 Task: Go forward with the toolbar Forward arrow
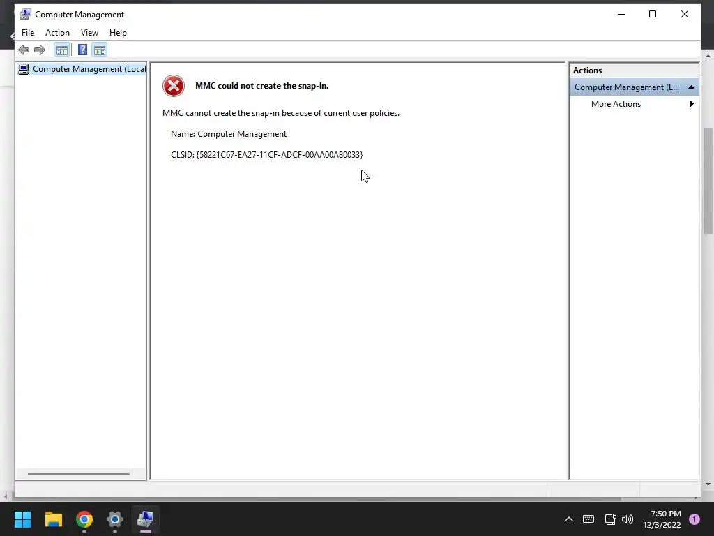coord(40,50)
